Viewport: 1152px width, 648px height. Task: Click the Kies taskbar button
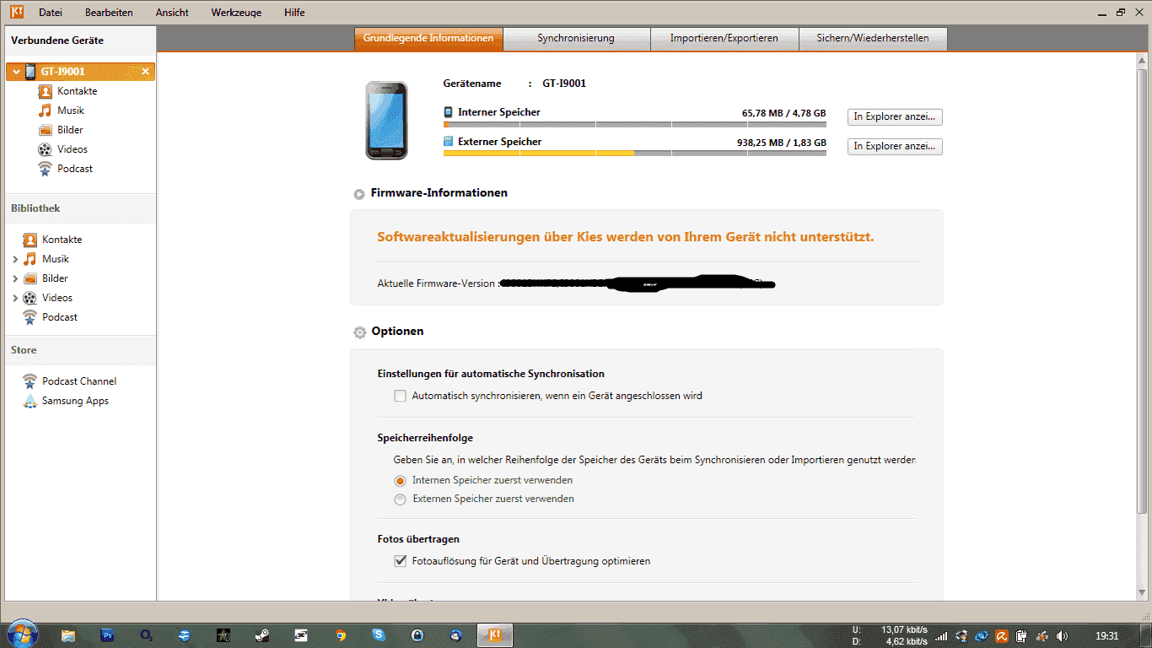click(495, 635)
